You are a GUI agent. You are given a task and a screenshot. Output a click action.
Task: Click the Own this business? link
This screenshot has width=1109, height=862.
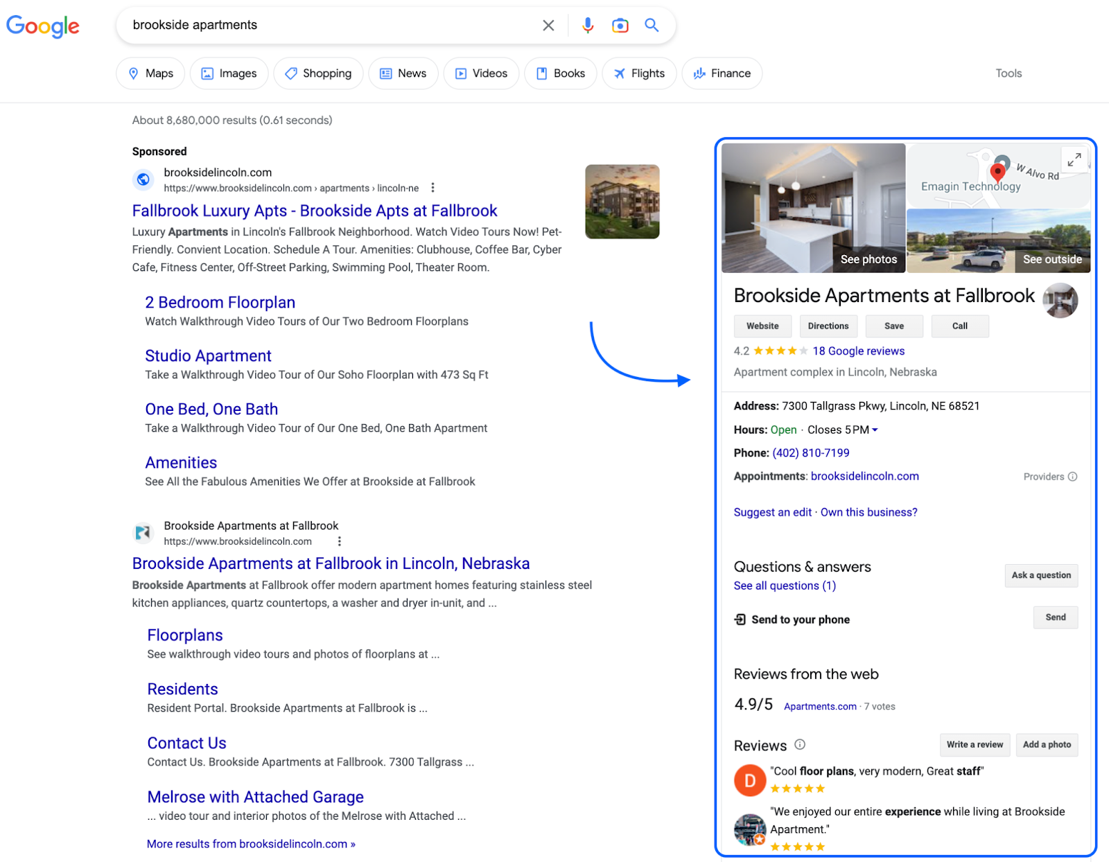coord(869,513)
